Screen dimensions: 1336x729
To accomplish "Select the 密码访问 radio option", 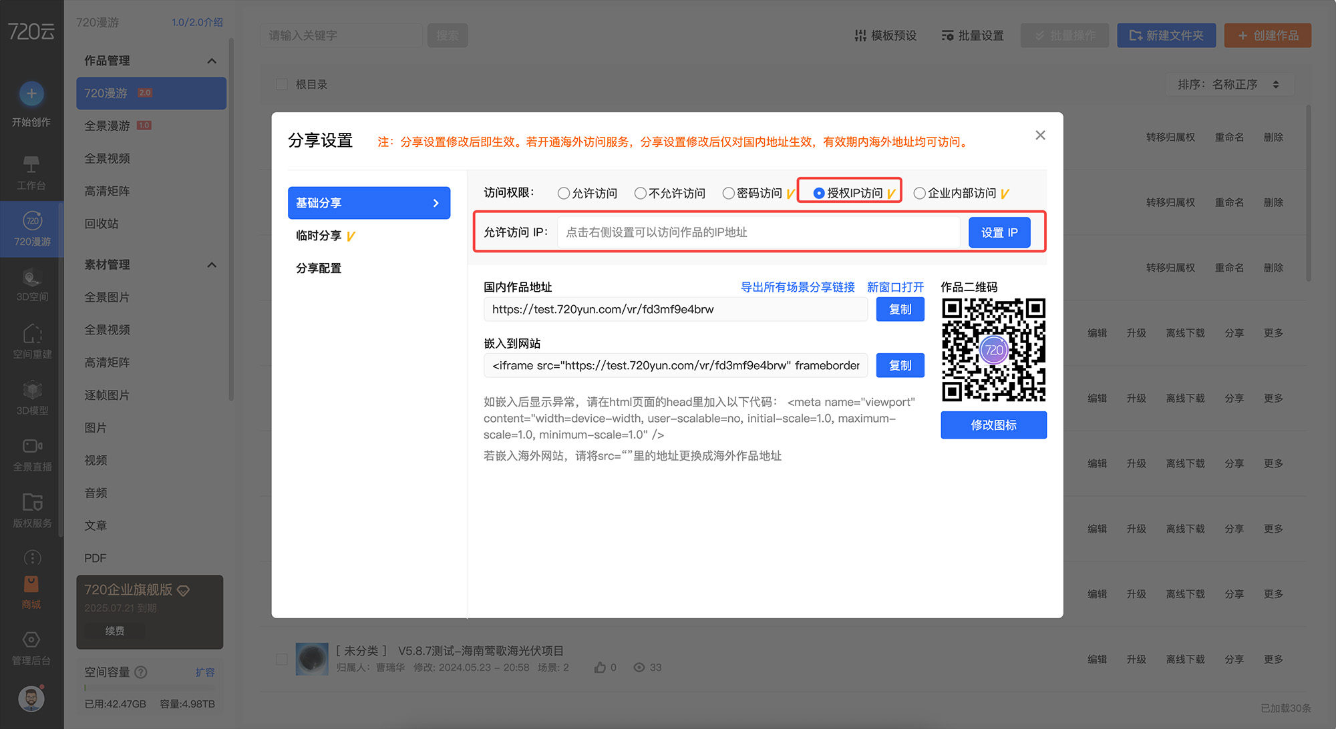I will [729, 194].
